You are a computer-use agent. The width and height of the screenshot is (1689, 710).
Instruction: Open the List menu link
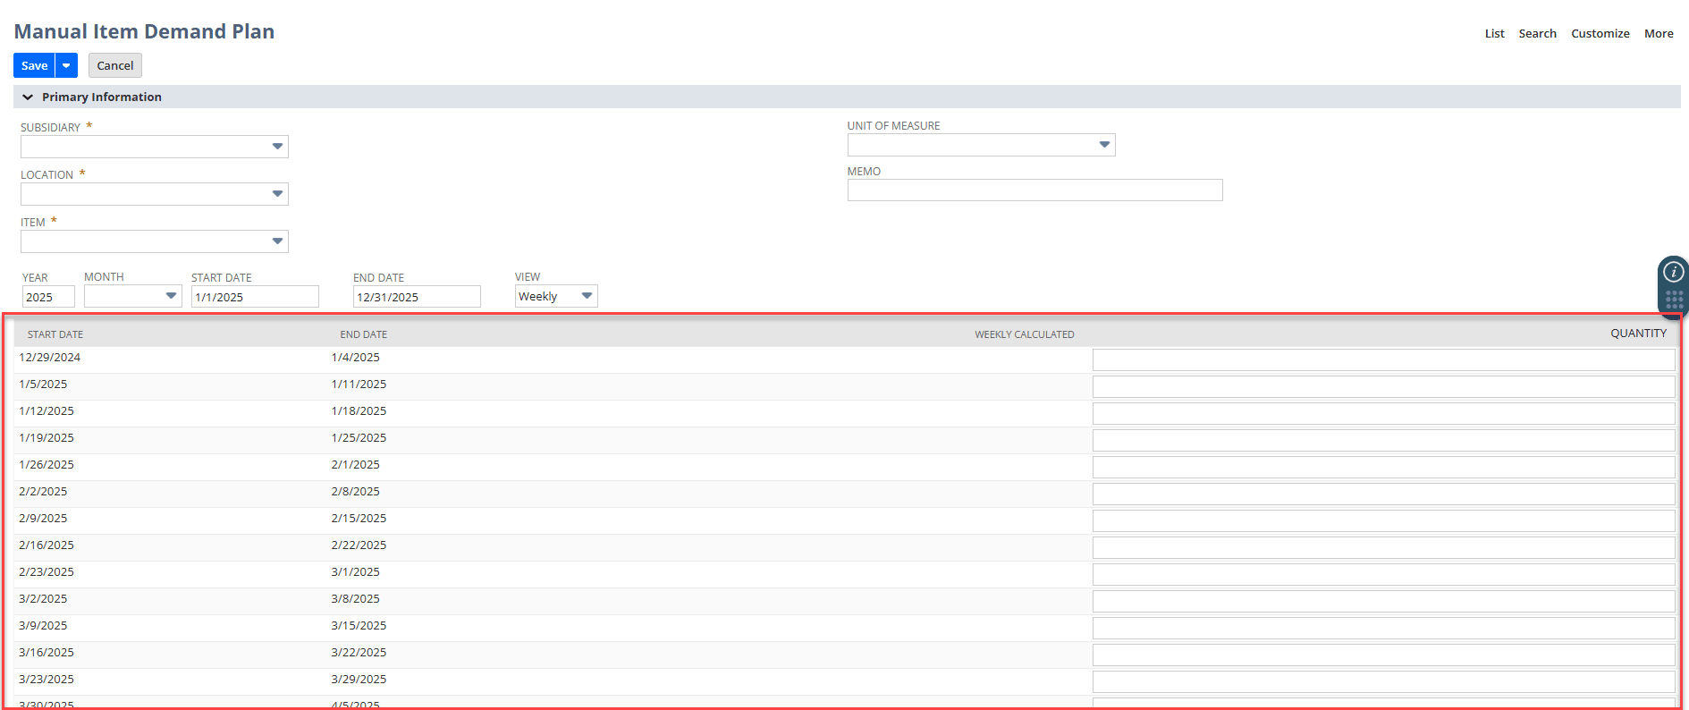pos(1494,33)
